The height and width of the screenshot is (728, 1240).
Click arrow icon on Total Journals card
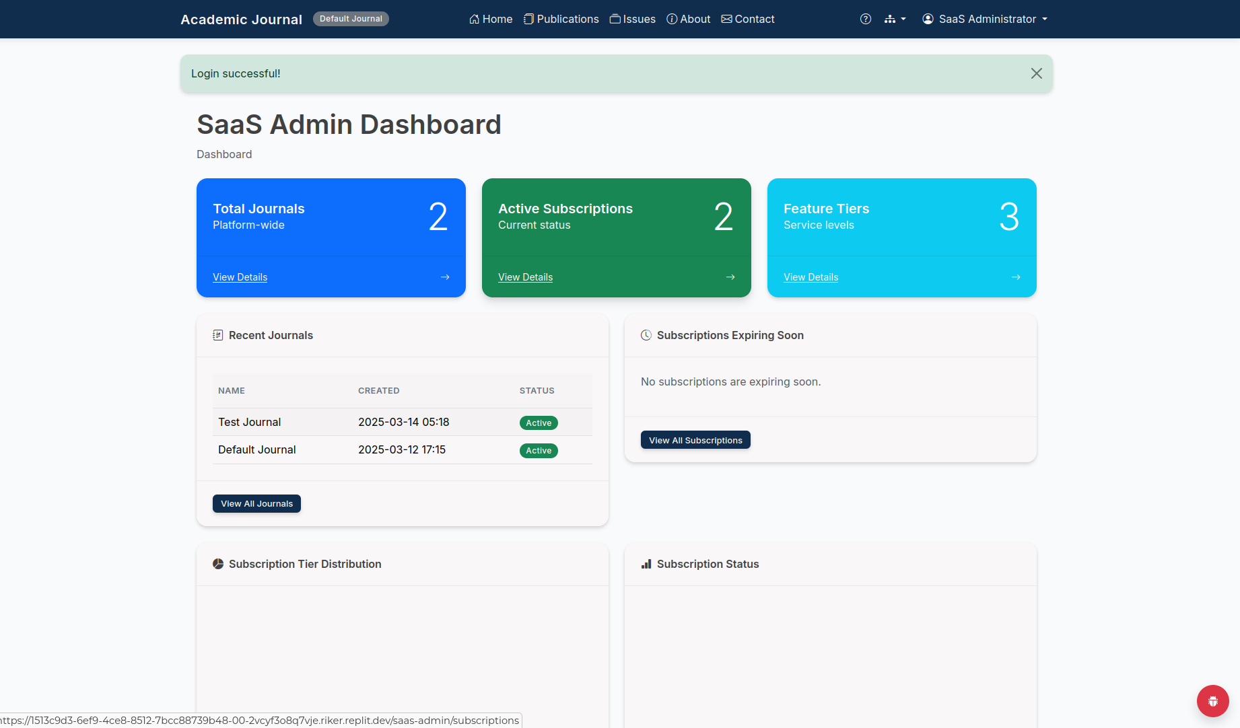click(x=445, y=277)
